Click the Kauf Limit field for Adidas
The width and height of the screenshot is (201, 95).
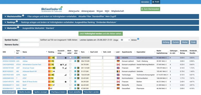point(96,61)
